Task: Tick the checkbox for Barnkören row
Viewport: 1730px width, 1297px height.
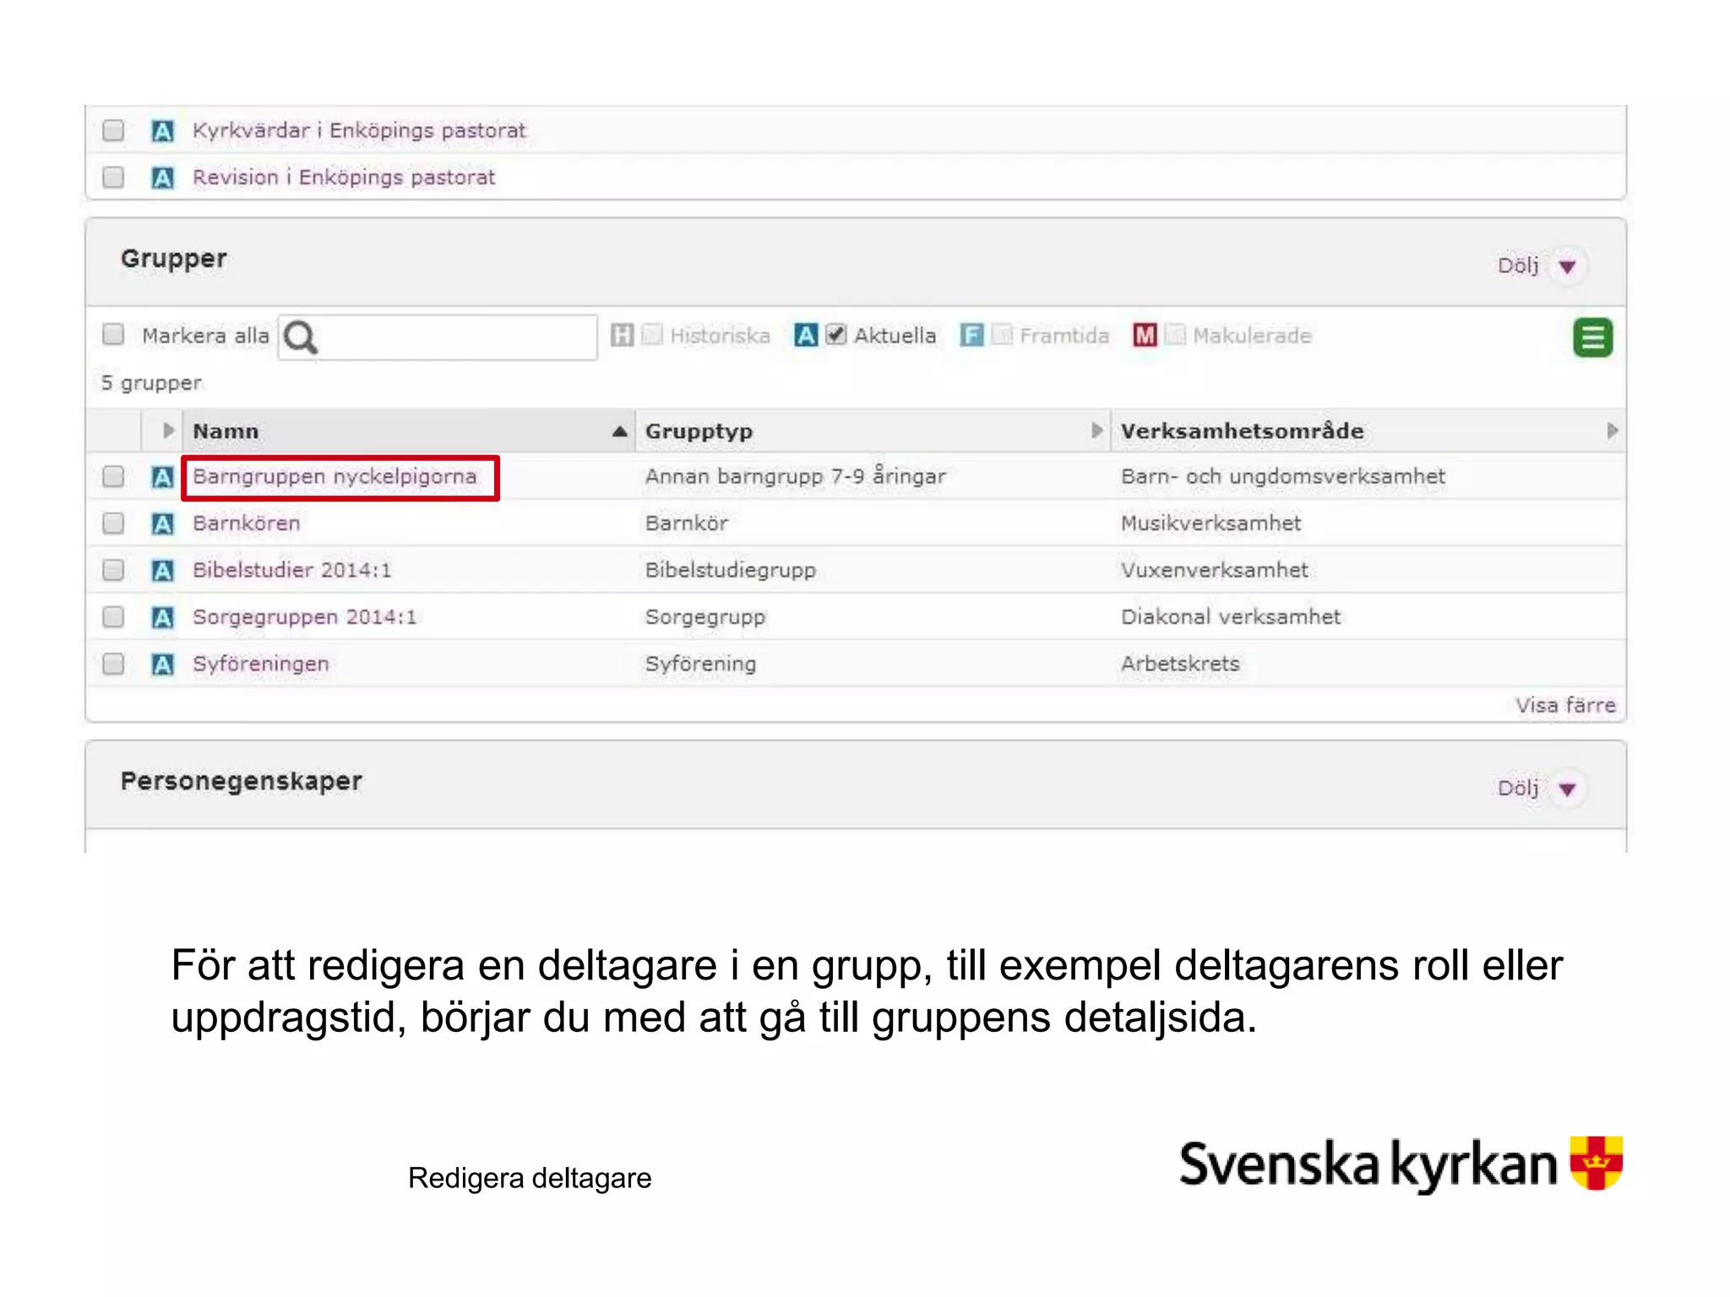Action: click(x=113, y=524)
